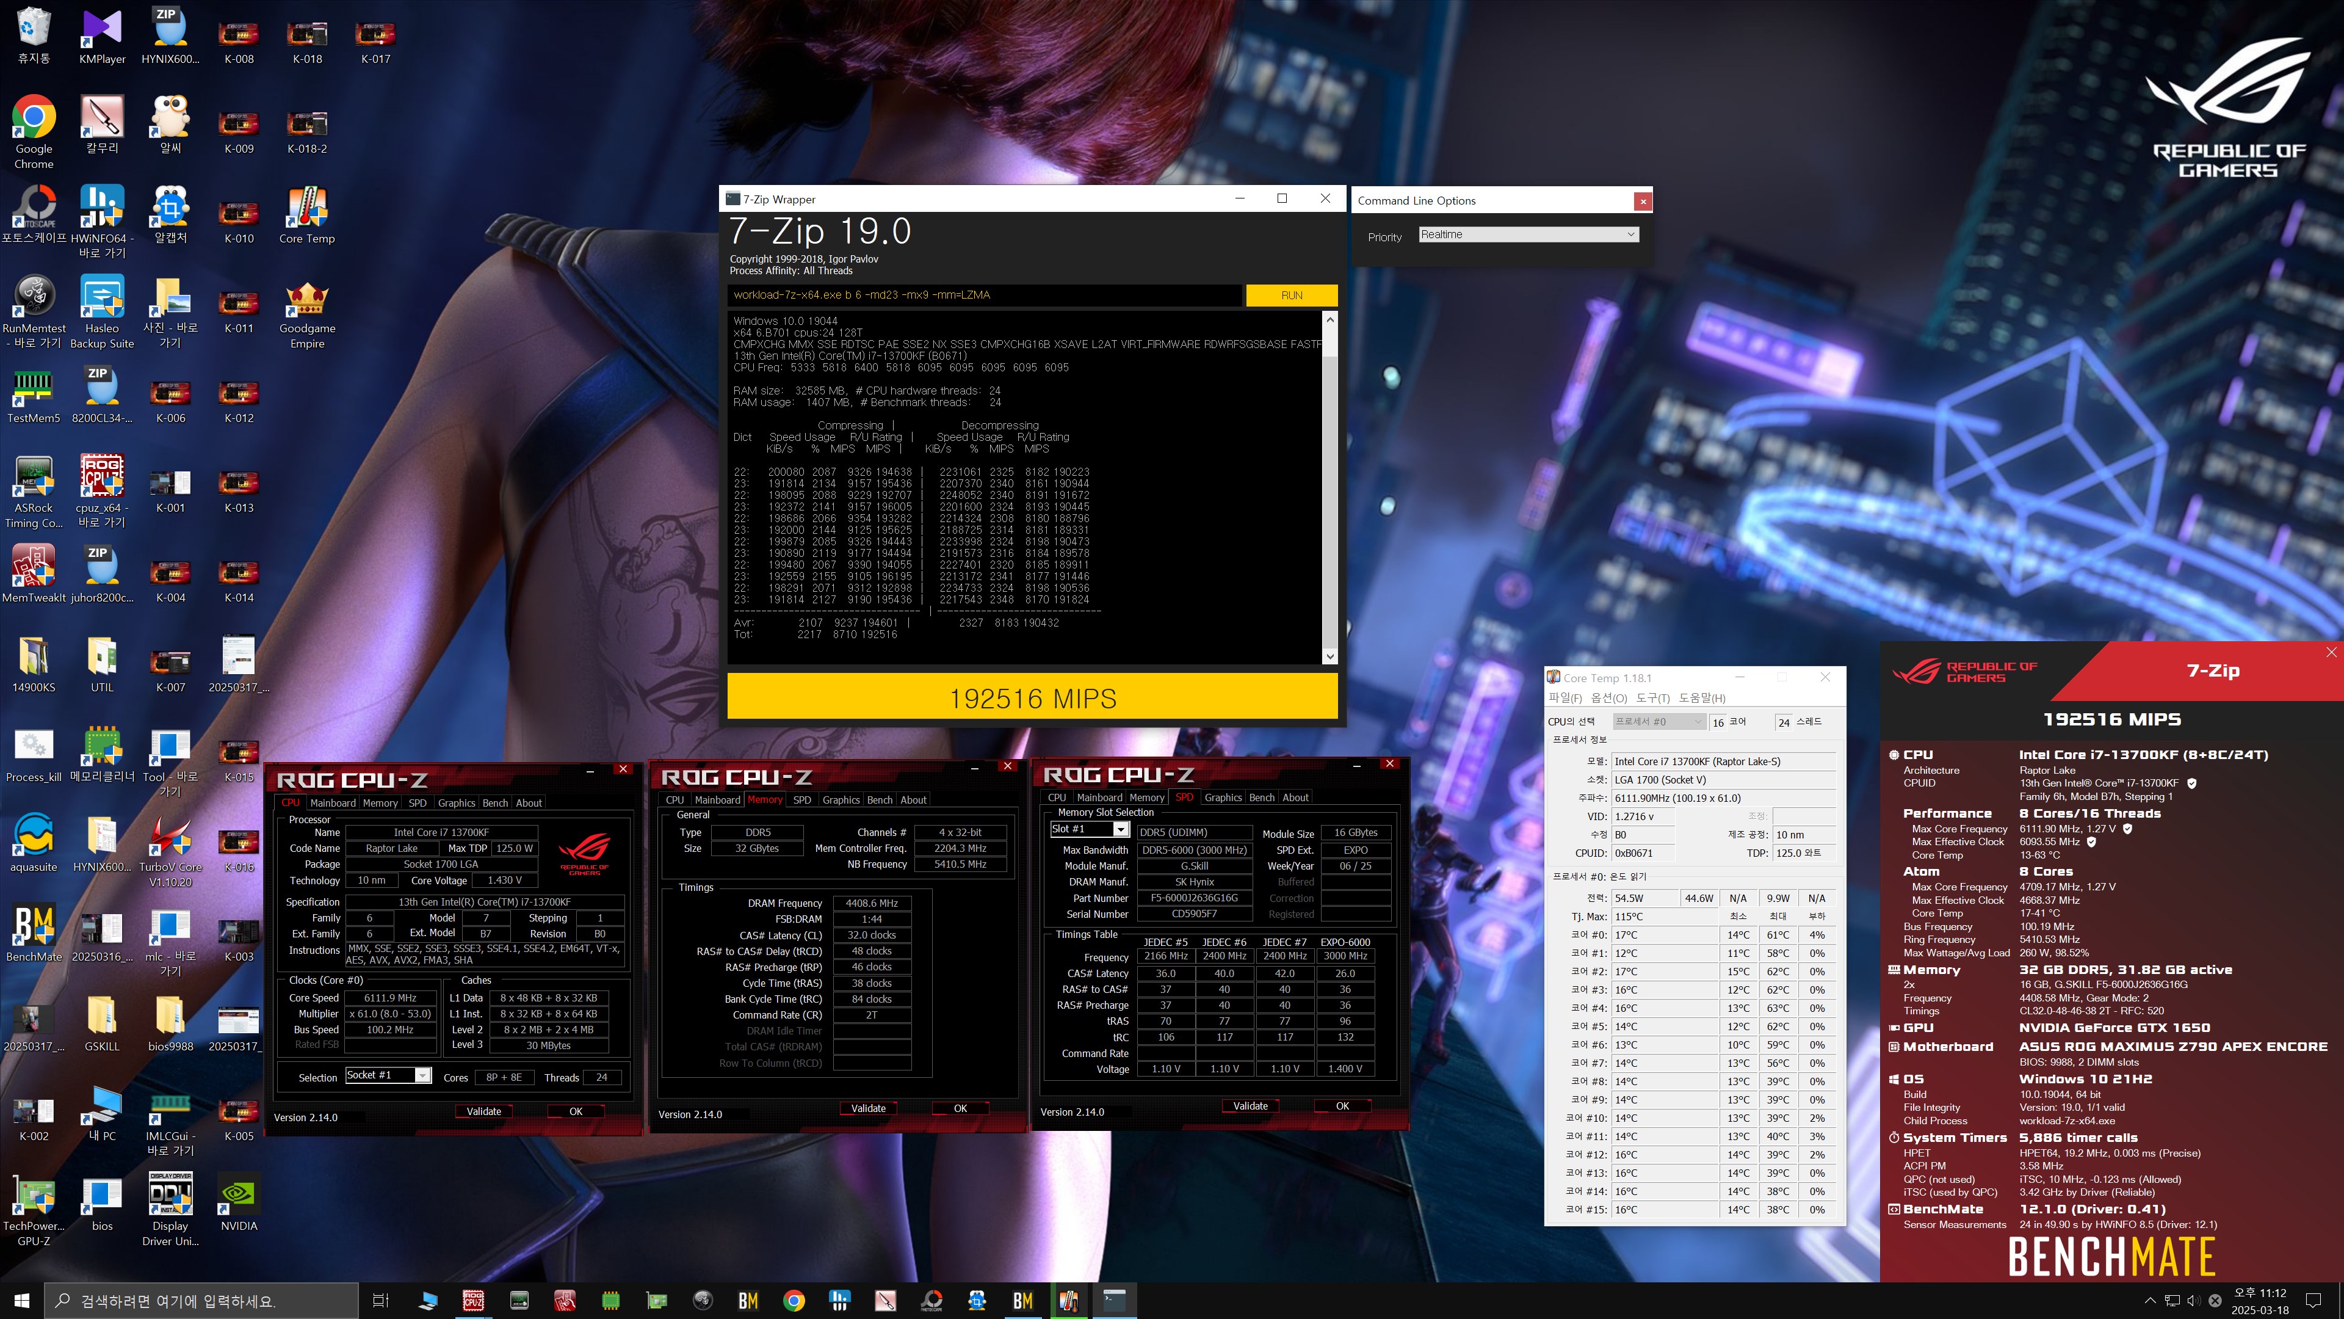Open the Recycle Bin icon
2344x1319 pixels.
pos(34,37)
